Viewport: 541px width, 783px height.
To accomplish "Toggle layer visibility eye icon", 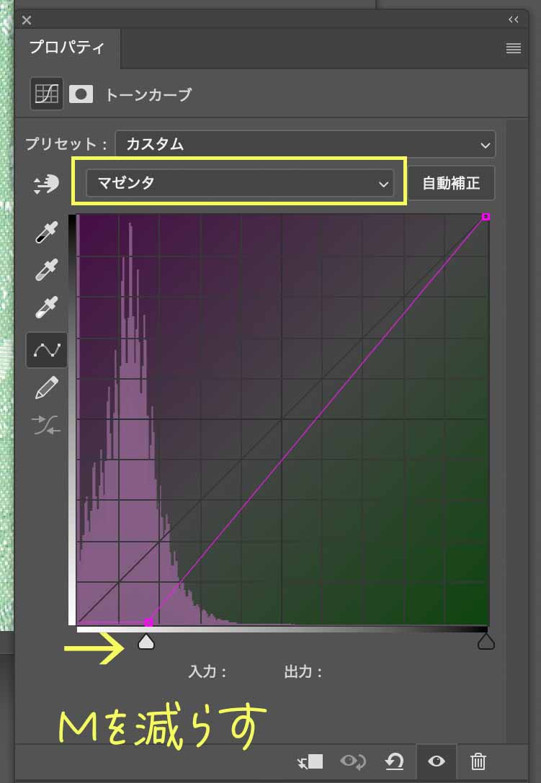I will point(437,761).
